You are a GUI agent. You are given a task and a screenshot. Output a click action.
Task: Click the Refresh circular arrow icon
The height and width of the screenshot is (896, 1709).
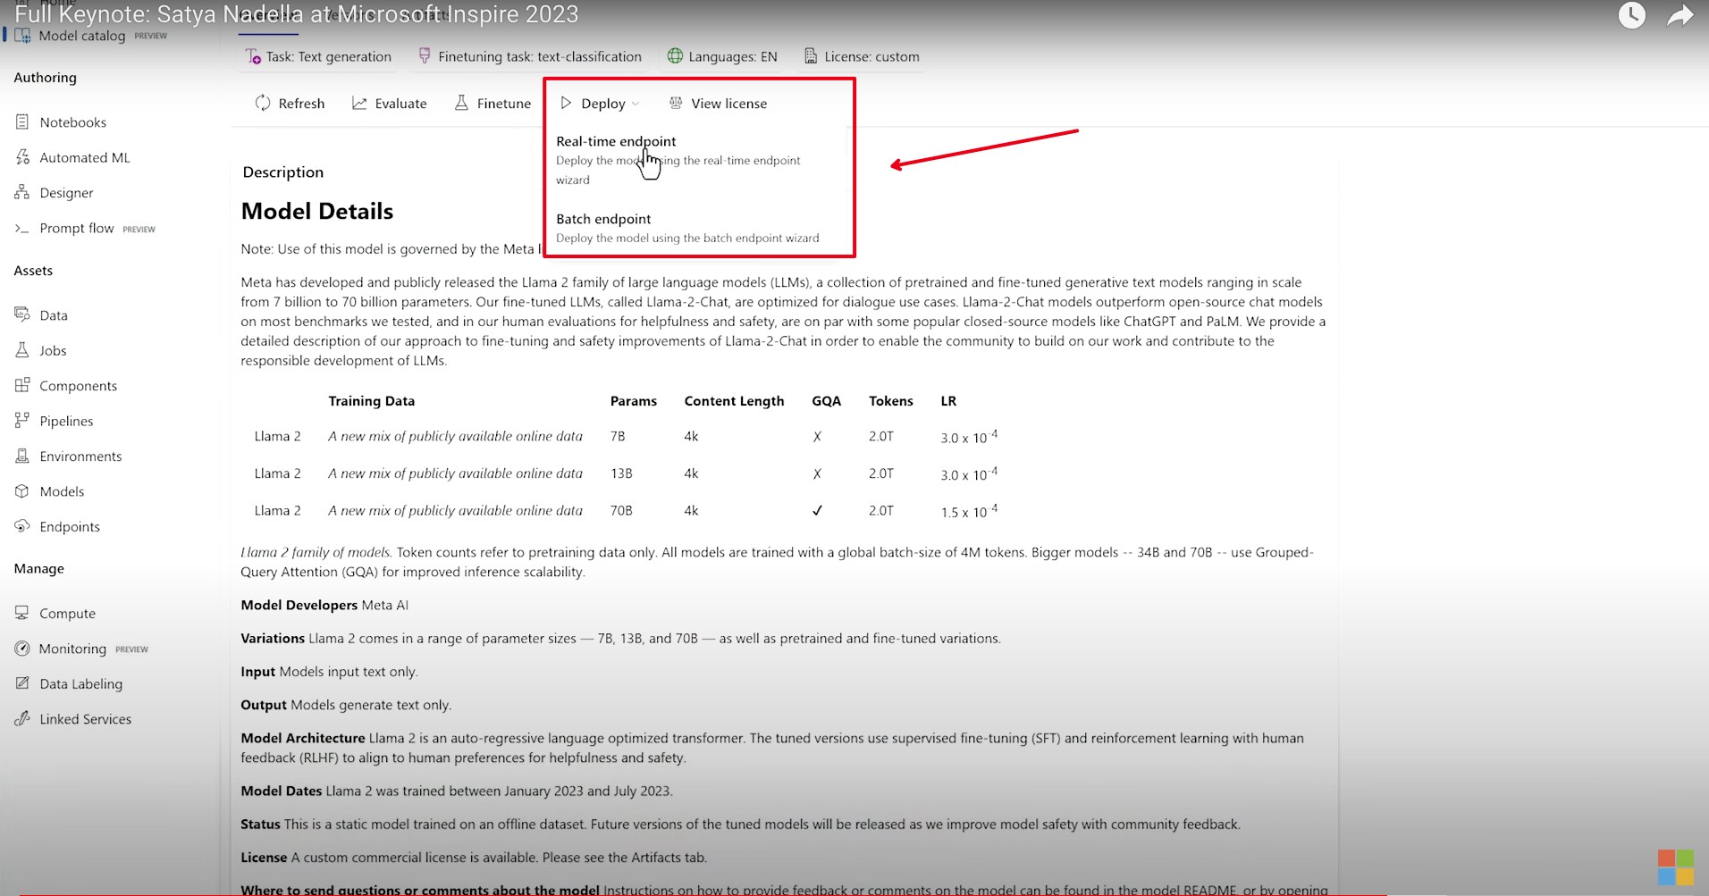263,103
